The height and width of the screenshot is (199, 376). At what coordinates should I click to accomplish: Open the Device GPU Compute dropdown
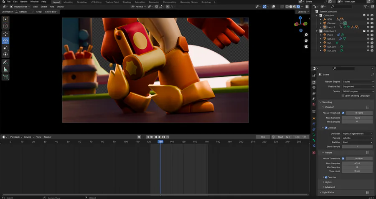tap(358, 91)
